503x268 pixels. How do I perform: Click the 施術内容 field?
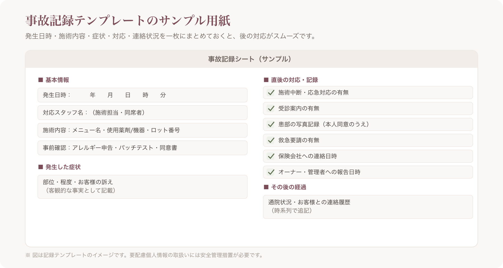(143, 130)
